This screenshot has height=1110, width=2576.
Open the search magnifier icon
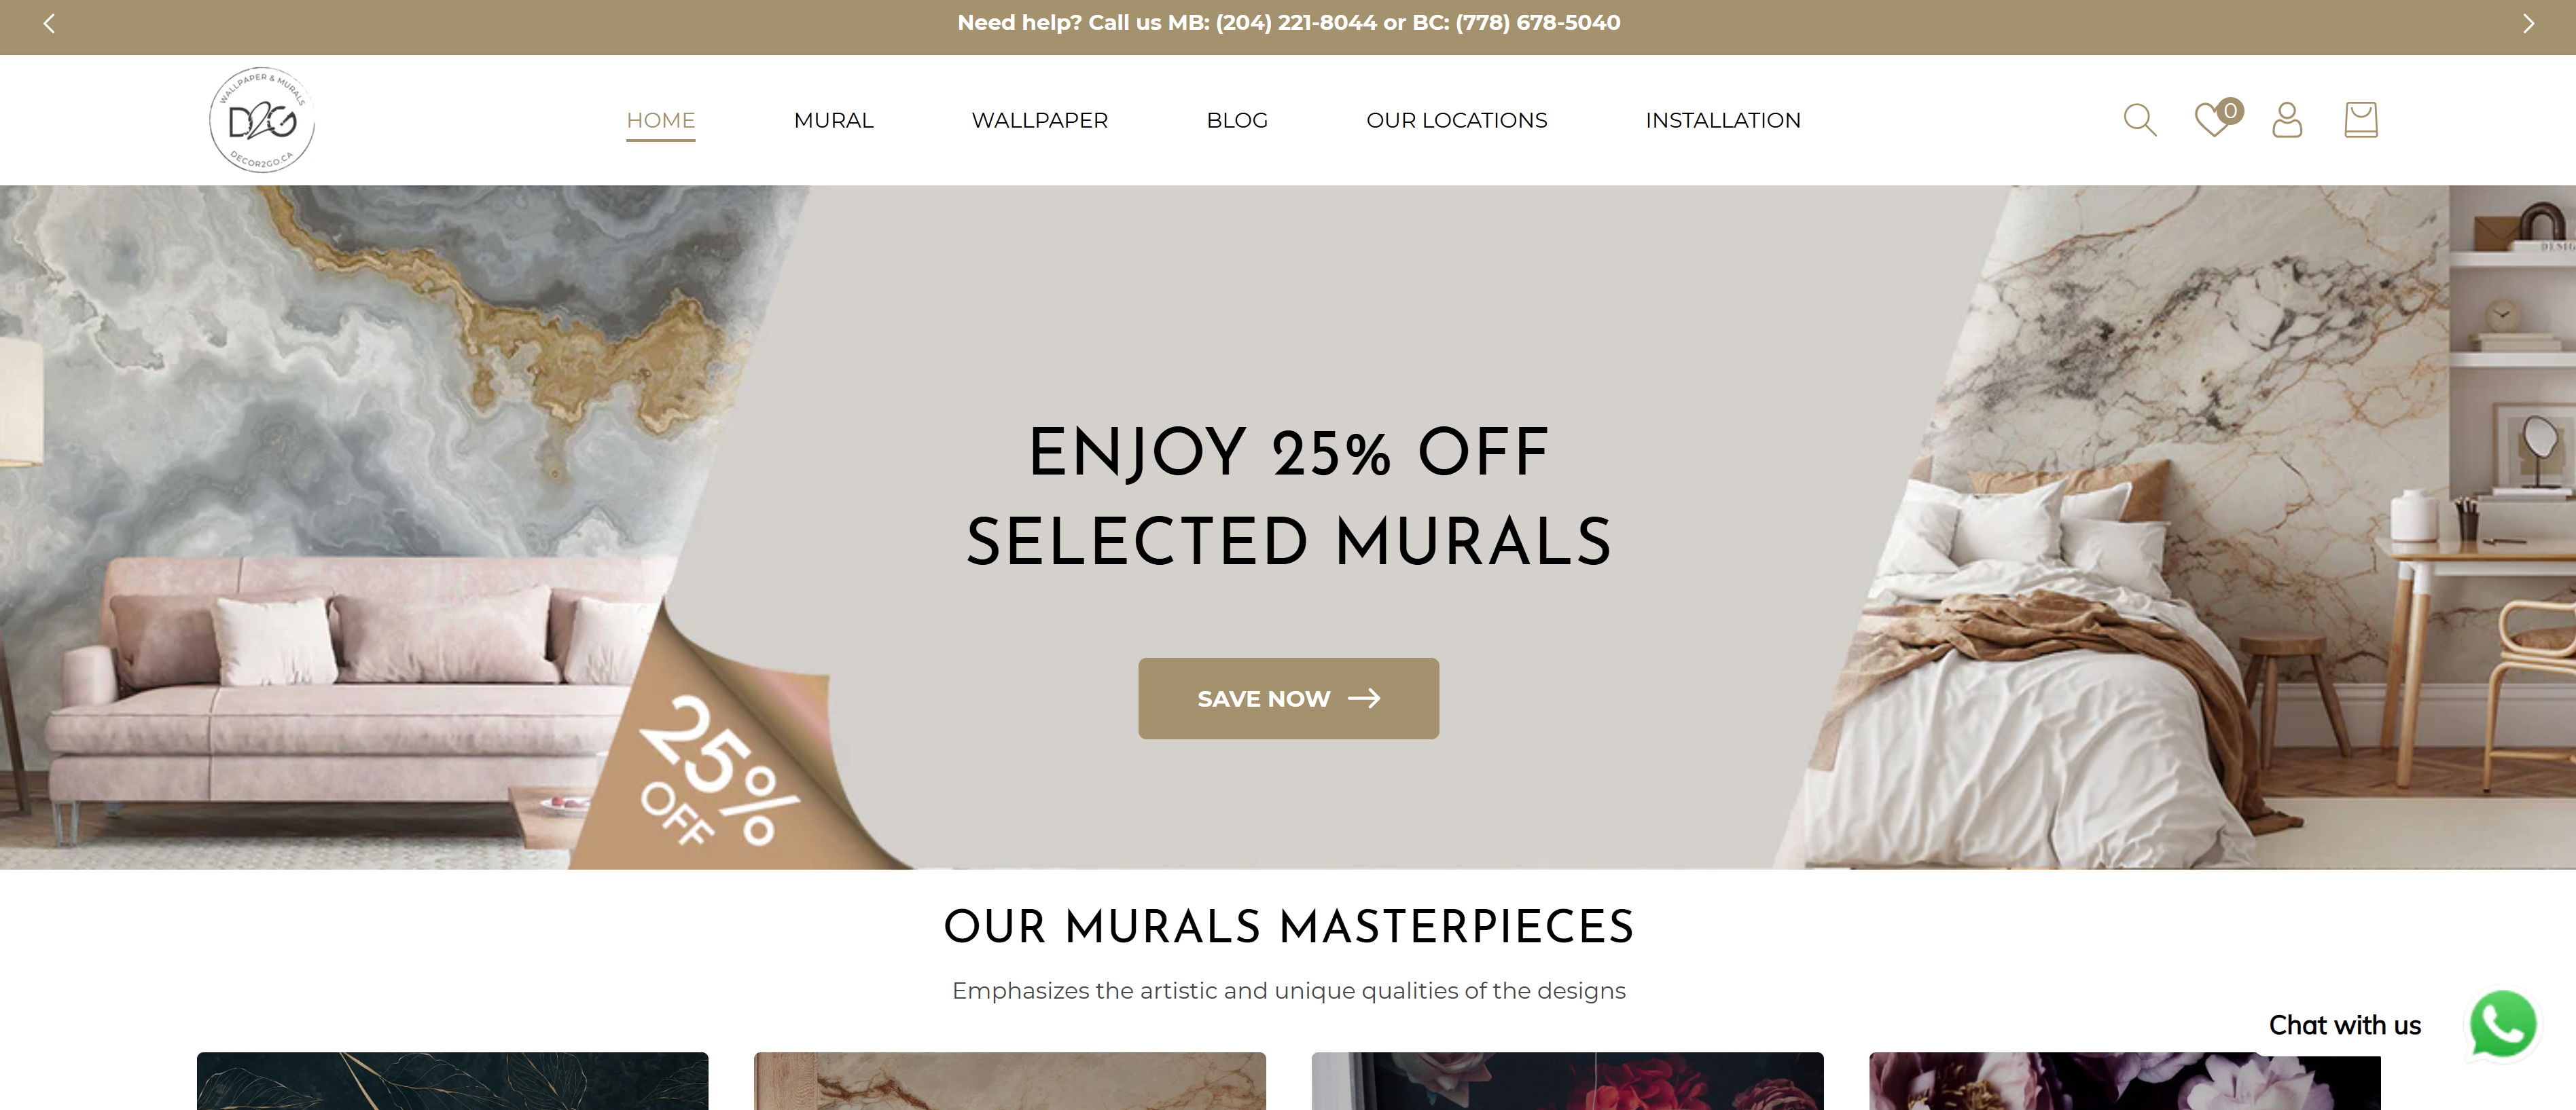(x=2139, y=120)
